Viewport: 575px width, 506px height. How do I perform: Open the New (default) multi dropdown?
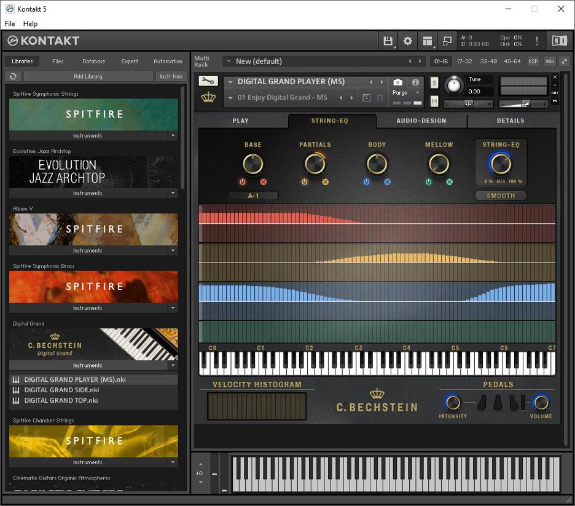229,61
